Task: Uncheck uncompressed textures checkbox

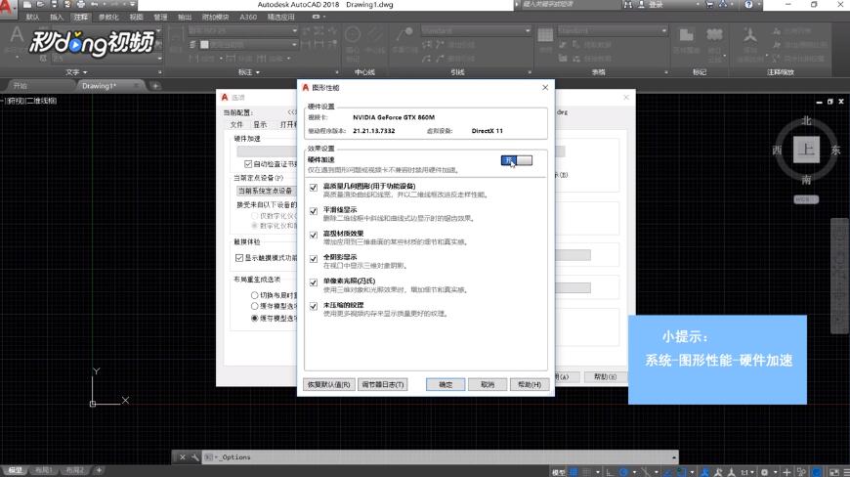Action: [x=314, y=307]
